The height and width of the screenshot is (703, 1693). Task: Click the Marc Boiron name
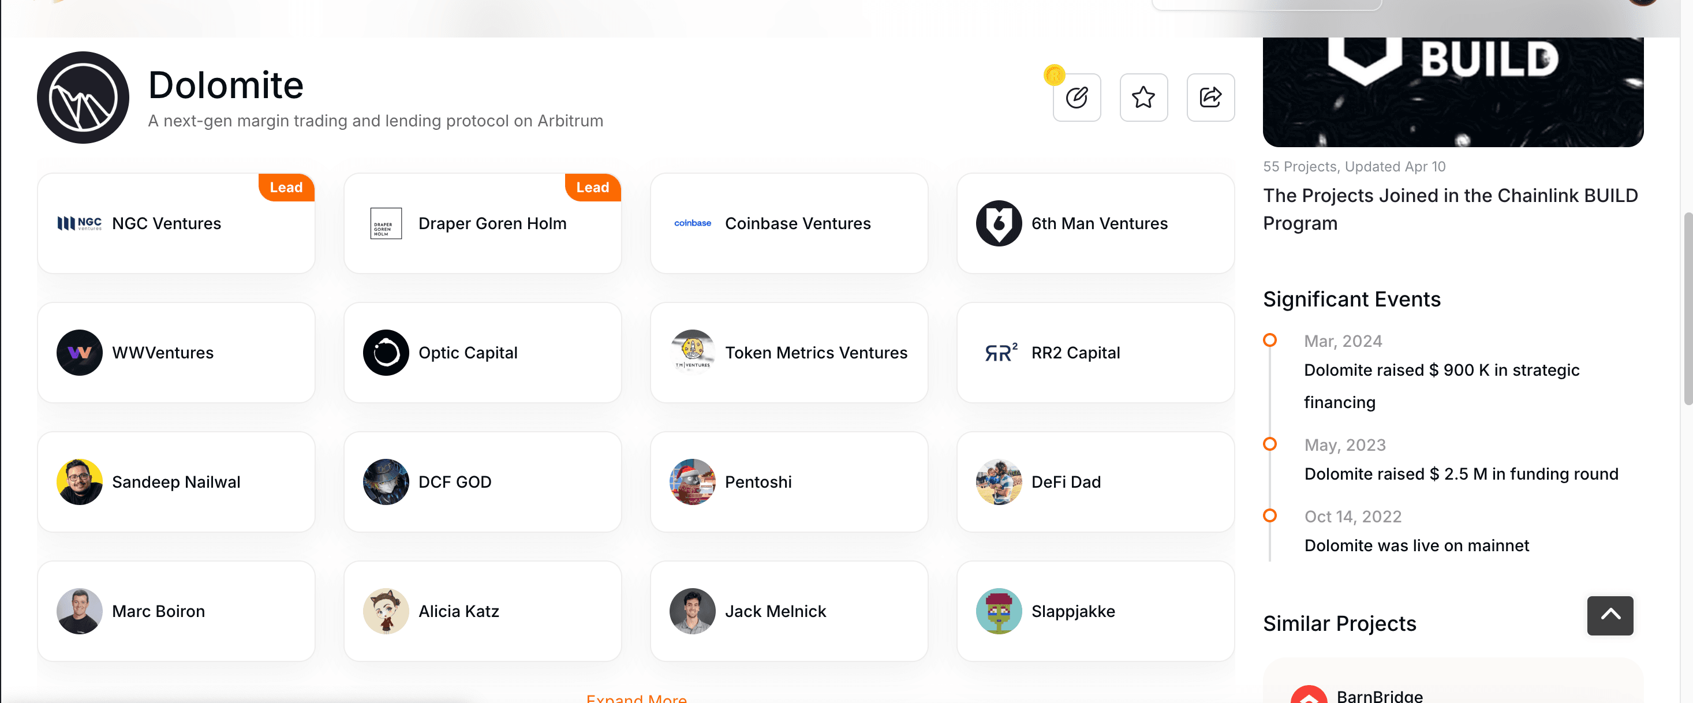tap(158, 611)
